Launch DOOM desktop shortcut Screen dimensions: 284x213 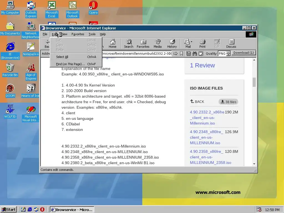click(x=10, y=91)
